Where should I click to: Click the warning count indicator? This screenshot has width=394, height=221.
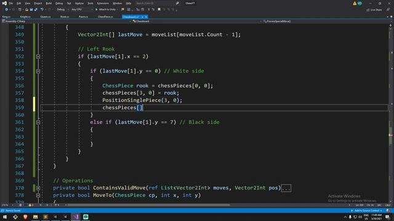tap(31, 205)
